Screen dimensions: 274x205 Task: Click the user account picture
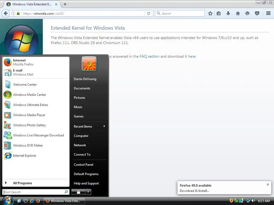coord(89,64)
